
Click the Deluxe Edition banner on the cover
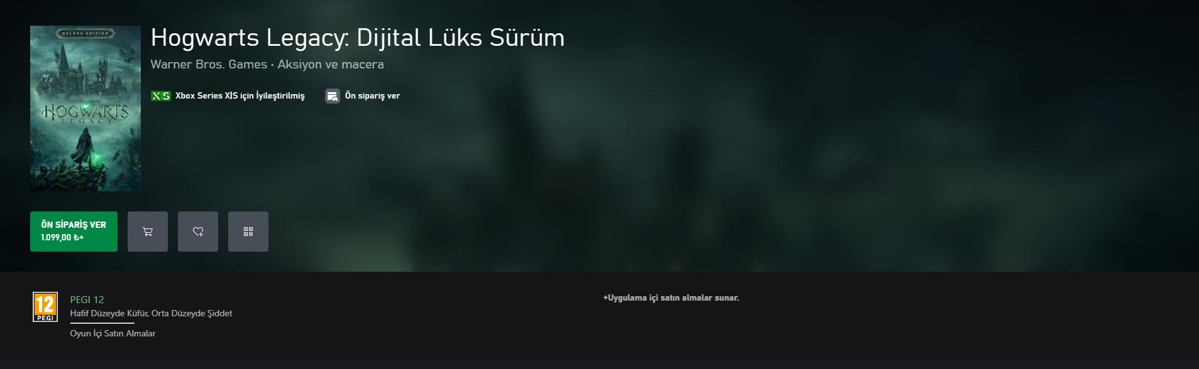86,33
